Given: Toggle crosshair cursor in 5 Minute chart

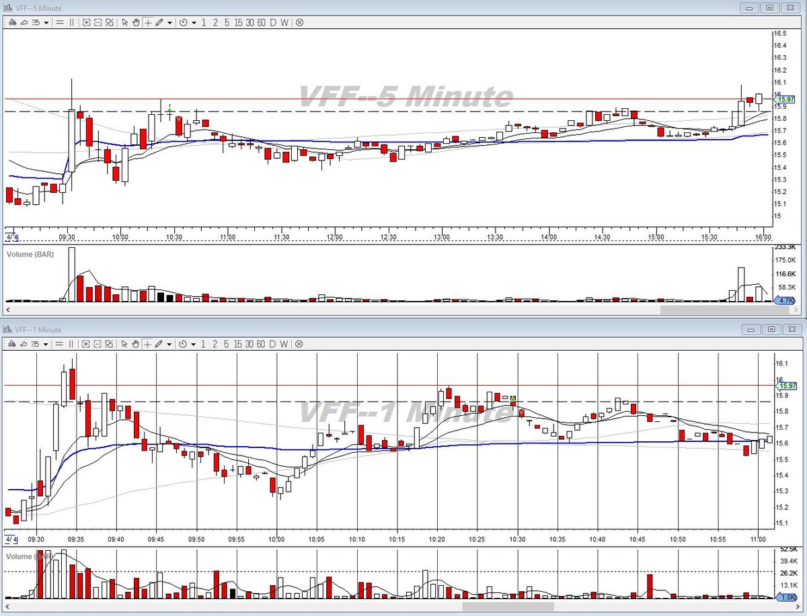Looking at the screenshot, I should click(x=147, y=22).
